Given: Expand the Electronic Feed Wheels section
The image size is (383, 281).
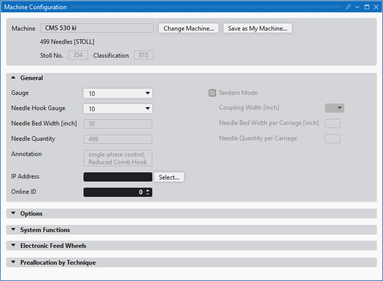Looking at the screenshot, I should [14, 246].
